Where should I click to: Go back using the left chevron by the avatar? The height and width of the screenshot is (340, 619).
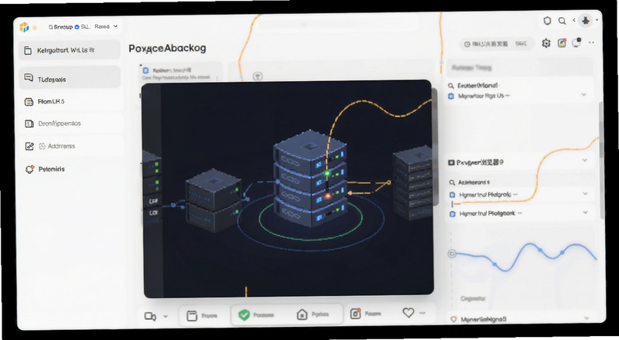tap(574, 21)
